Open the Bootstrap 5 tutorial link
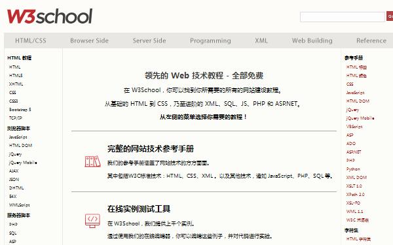This screenshot has height=245, width=393. click(20, 110)
